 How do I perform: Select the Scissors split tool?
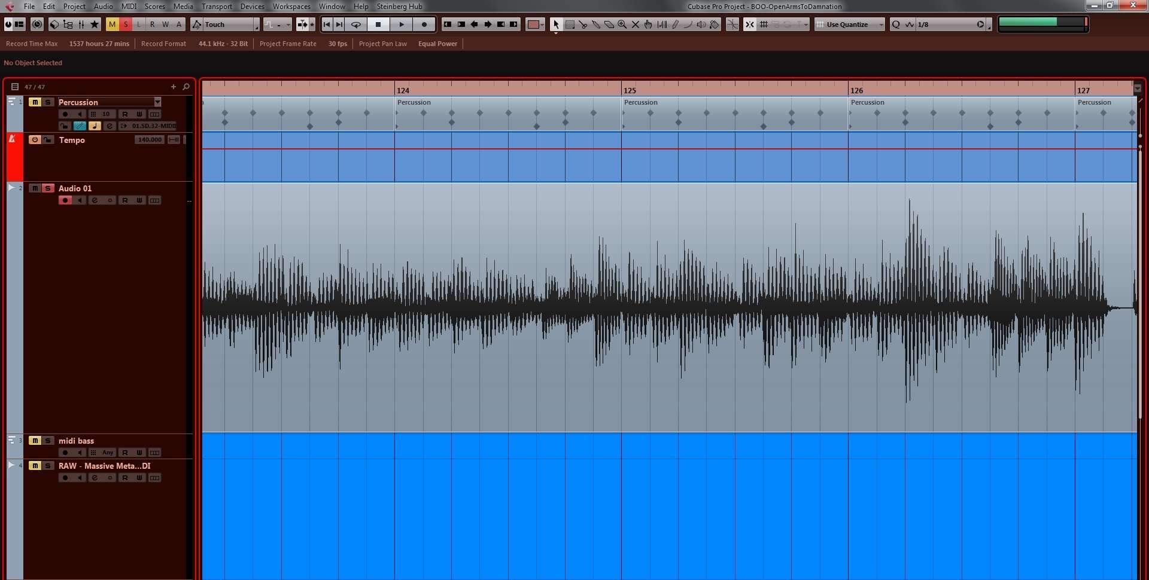(583, 25)
